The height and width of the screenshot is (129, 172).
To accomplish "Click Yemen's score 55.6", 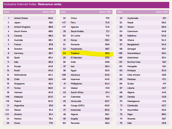I will tap(164, 27).
